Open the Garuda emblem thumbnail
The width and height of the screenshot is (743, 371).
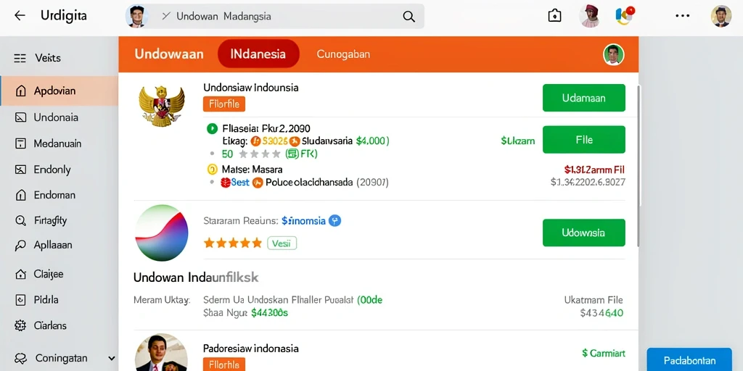point(161,106)
